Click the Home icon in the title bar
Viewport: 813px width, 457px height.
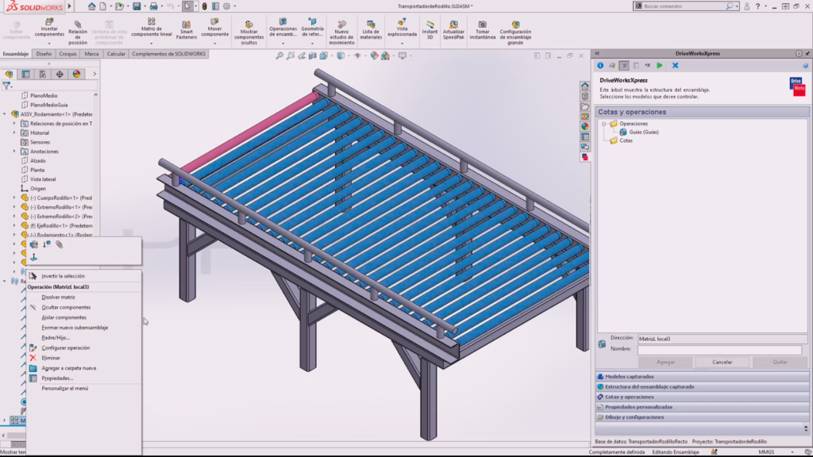point(92,6)
